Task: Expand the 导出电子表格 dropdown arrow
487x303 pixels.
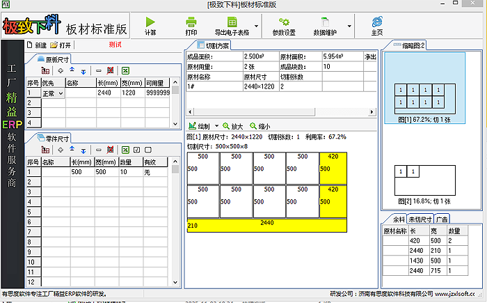Action: tap(256, 26)
